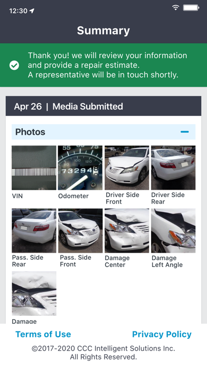The height and width of the screenshot is (368, 207).
Task: Tap the 'Driver Side Rear' caption
Action: [168, 198]
